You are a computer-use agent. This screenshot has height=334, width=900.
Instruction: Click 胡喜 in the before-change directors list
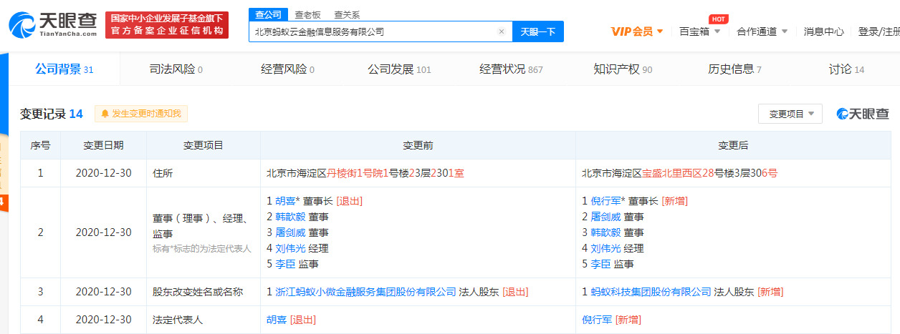point(284,201)
